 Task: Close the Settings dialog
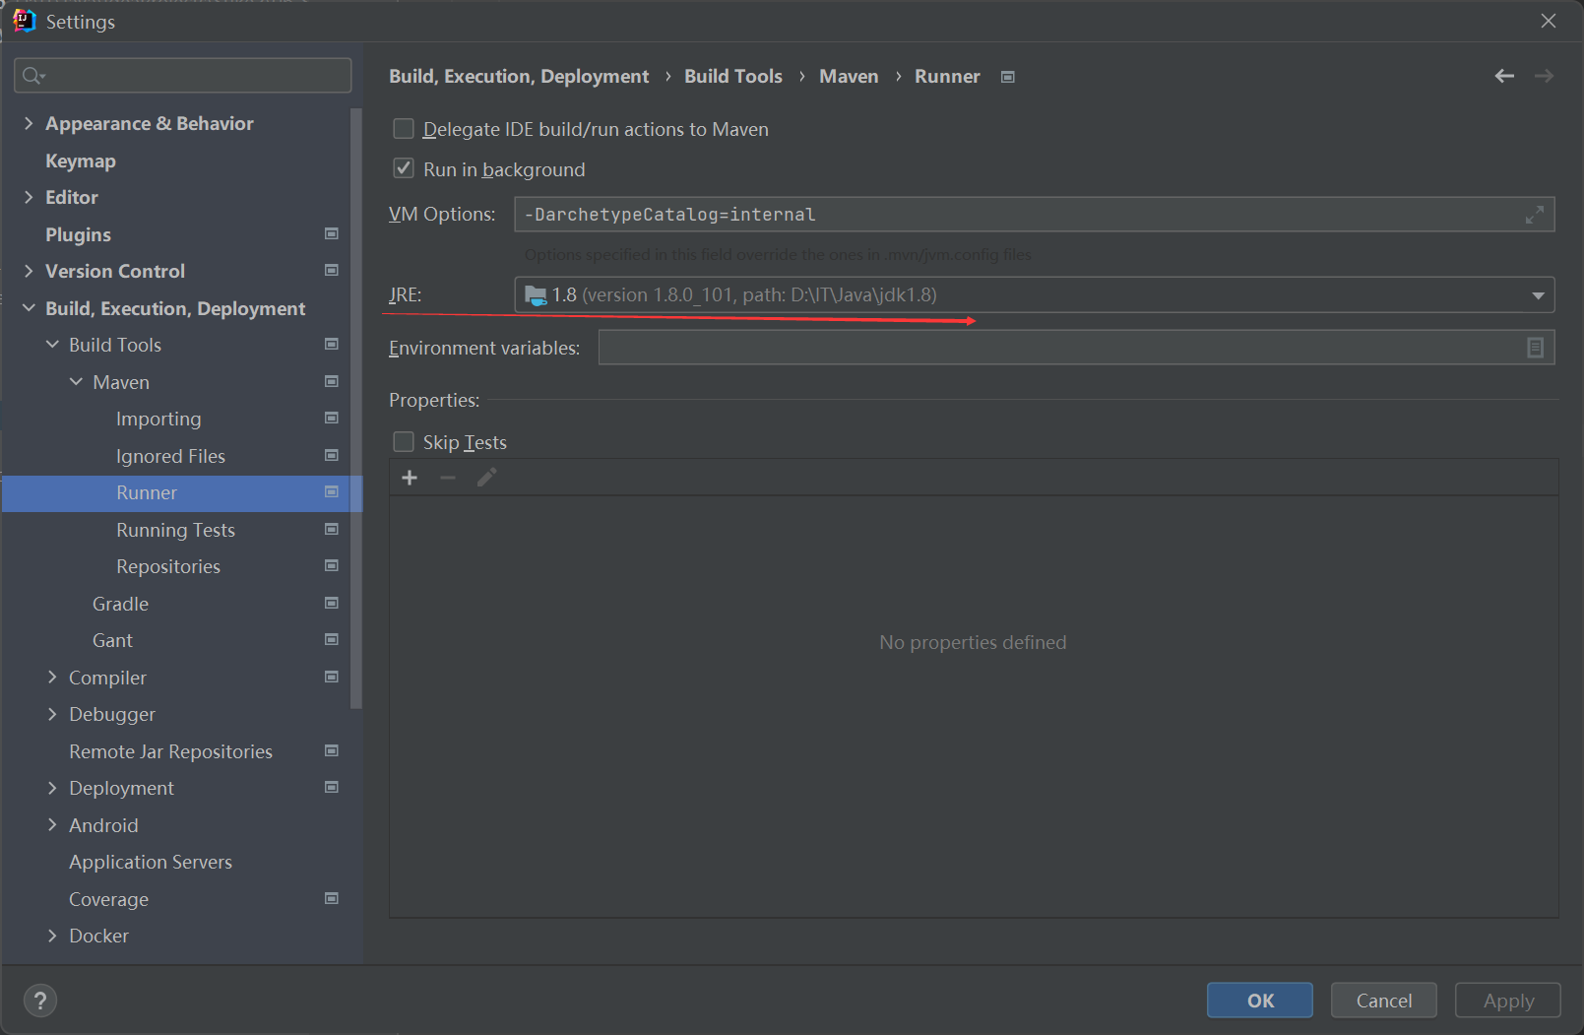click(1549, 21)
